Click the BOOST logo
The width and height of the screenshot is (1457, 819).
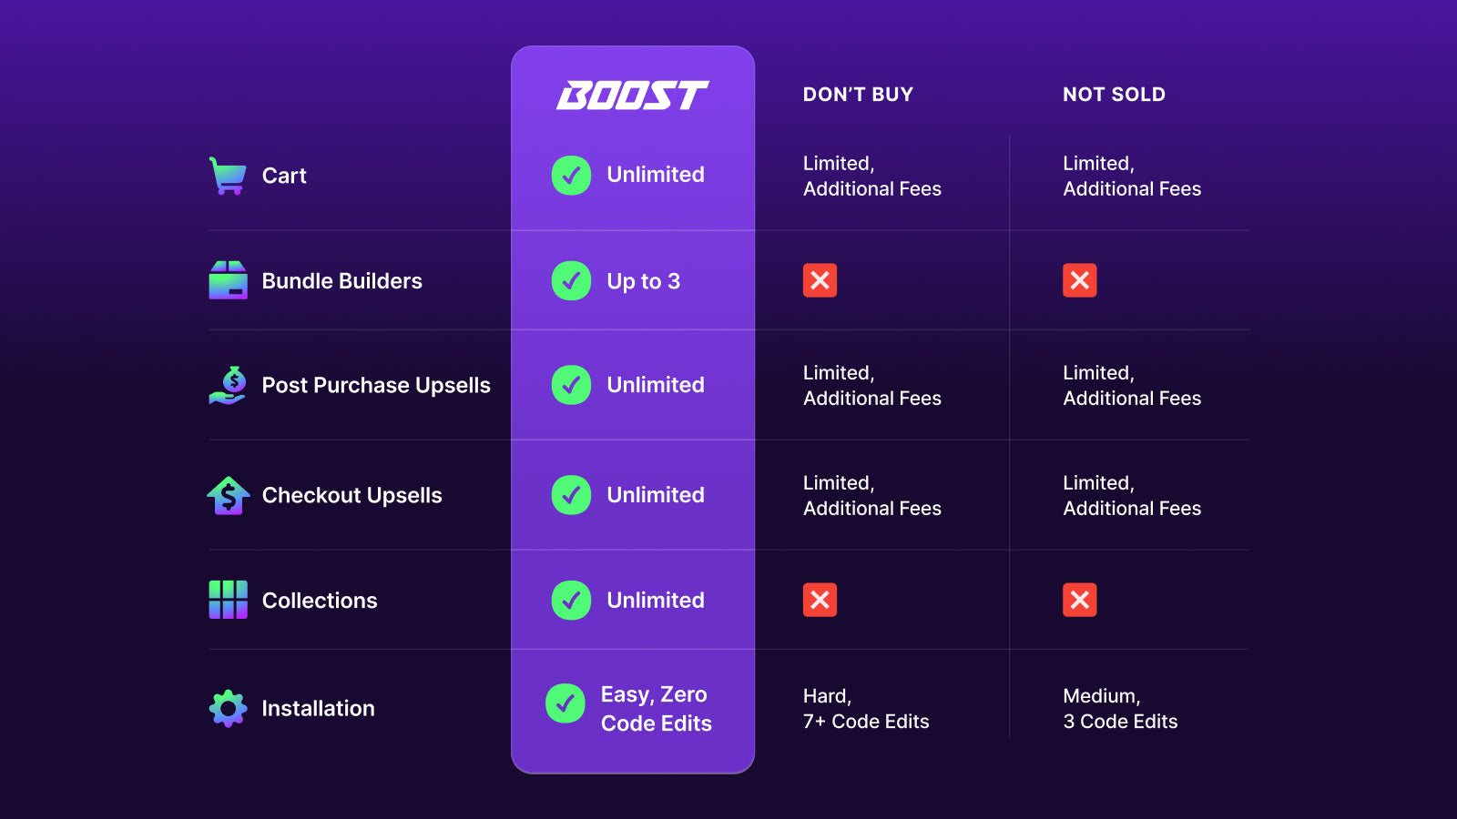click(633, 95)
